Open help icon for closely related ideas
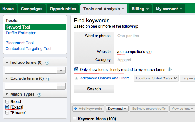195x122 pixels. point(169,70)
